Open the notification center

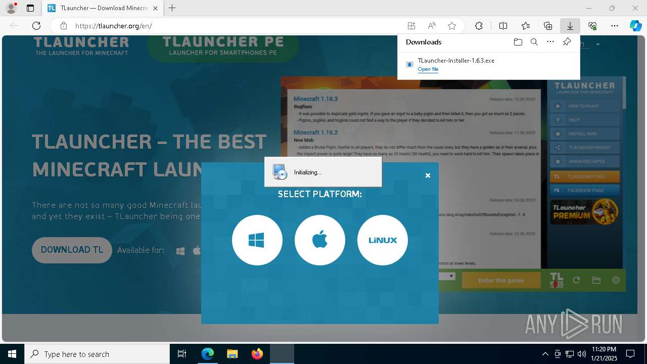[x=630, y=354]
